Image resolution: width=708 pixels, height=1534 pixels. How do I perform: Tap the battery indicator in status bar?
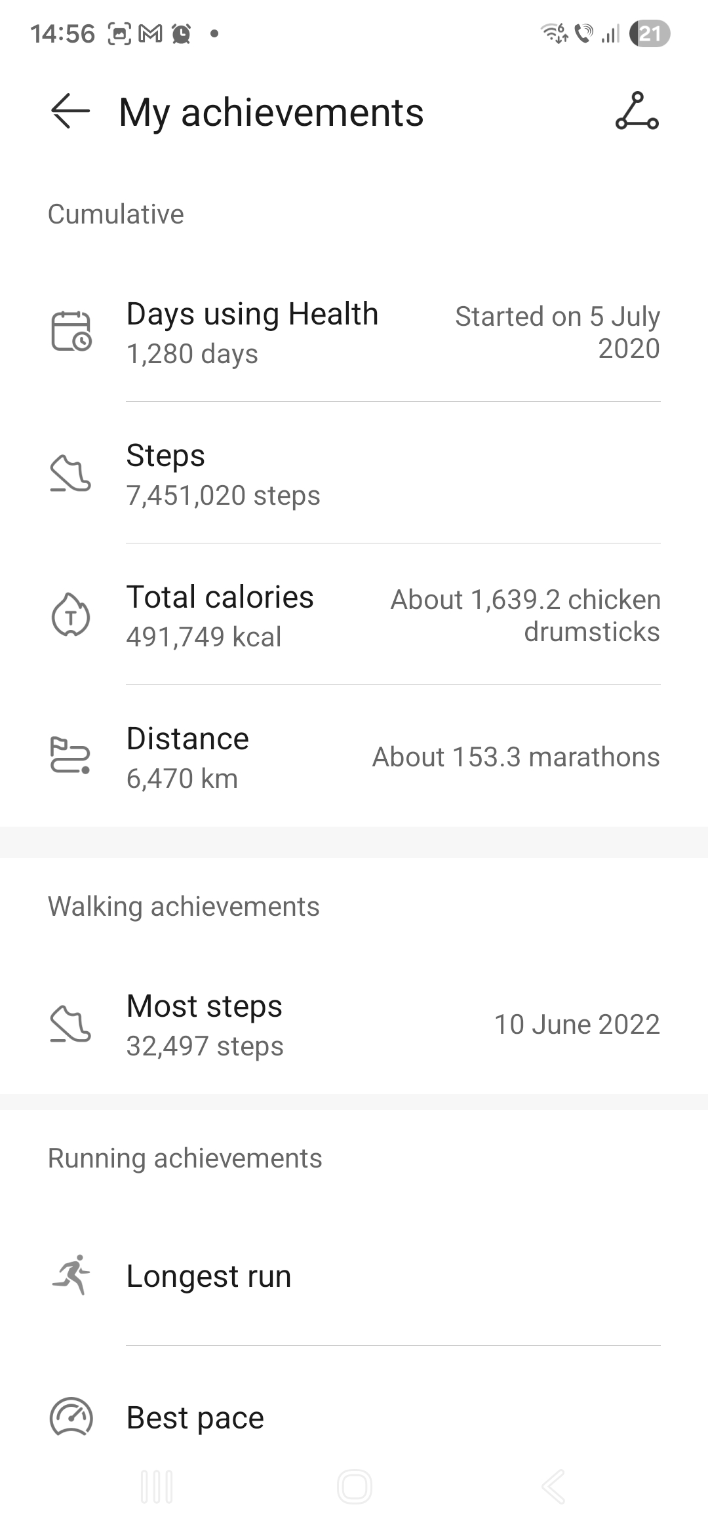pyautogui.click(x=649, y=33)
